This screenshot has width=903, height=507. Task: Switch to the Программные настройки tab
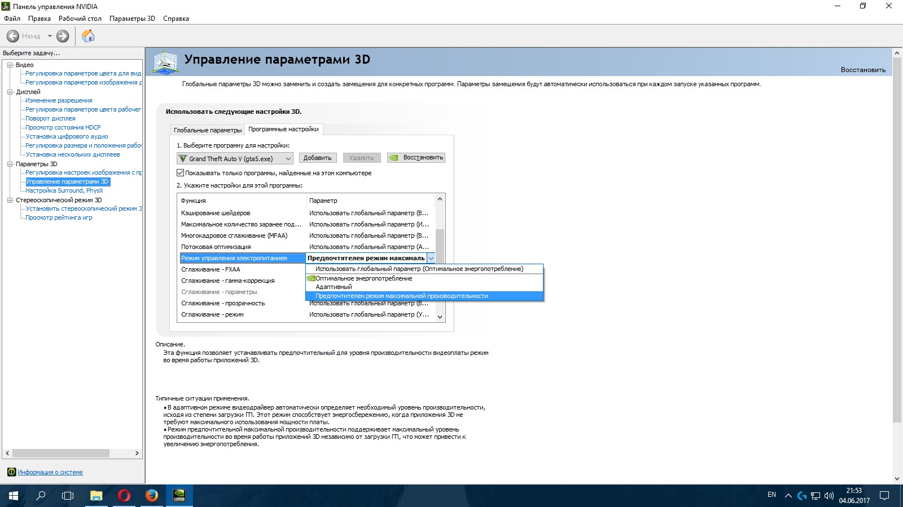283,129
